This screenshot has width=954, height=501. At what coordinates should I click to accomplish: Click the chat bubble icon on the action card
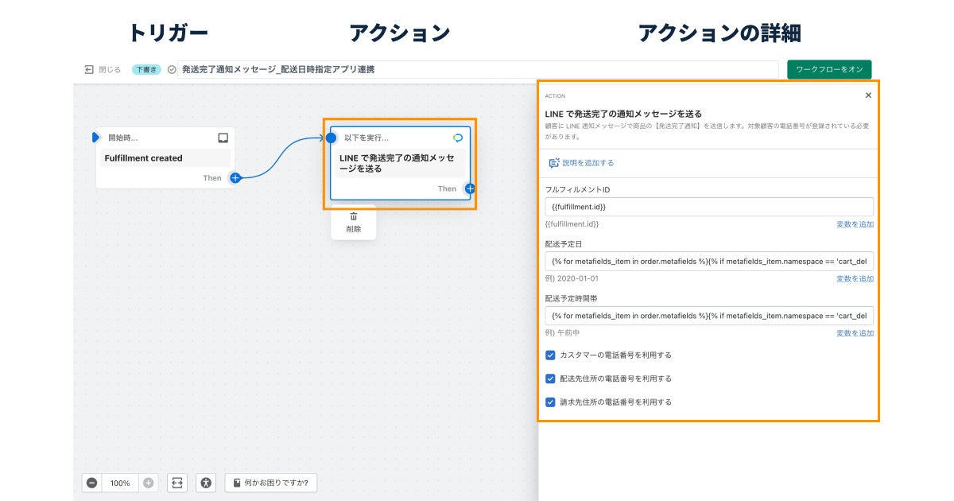click(x=458, y=138)
